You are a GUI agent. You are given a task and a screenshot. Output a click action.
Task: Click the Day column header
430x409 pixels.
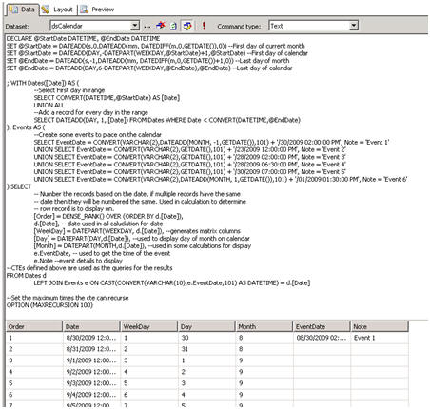coord(206,326)
